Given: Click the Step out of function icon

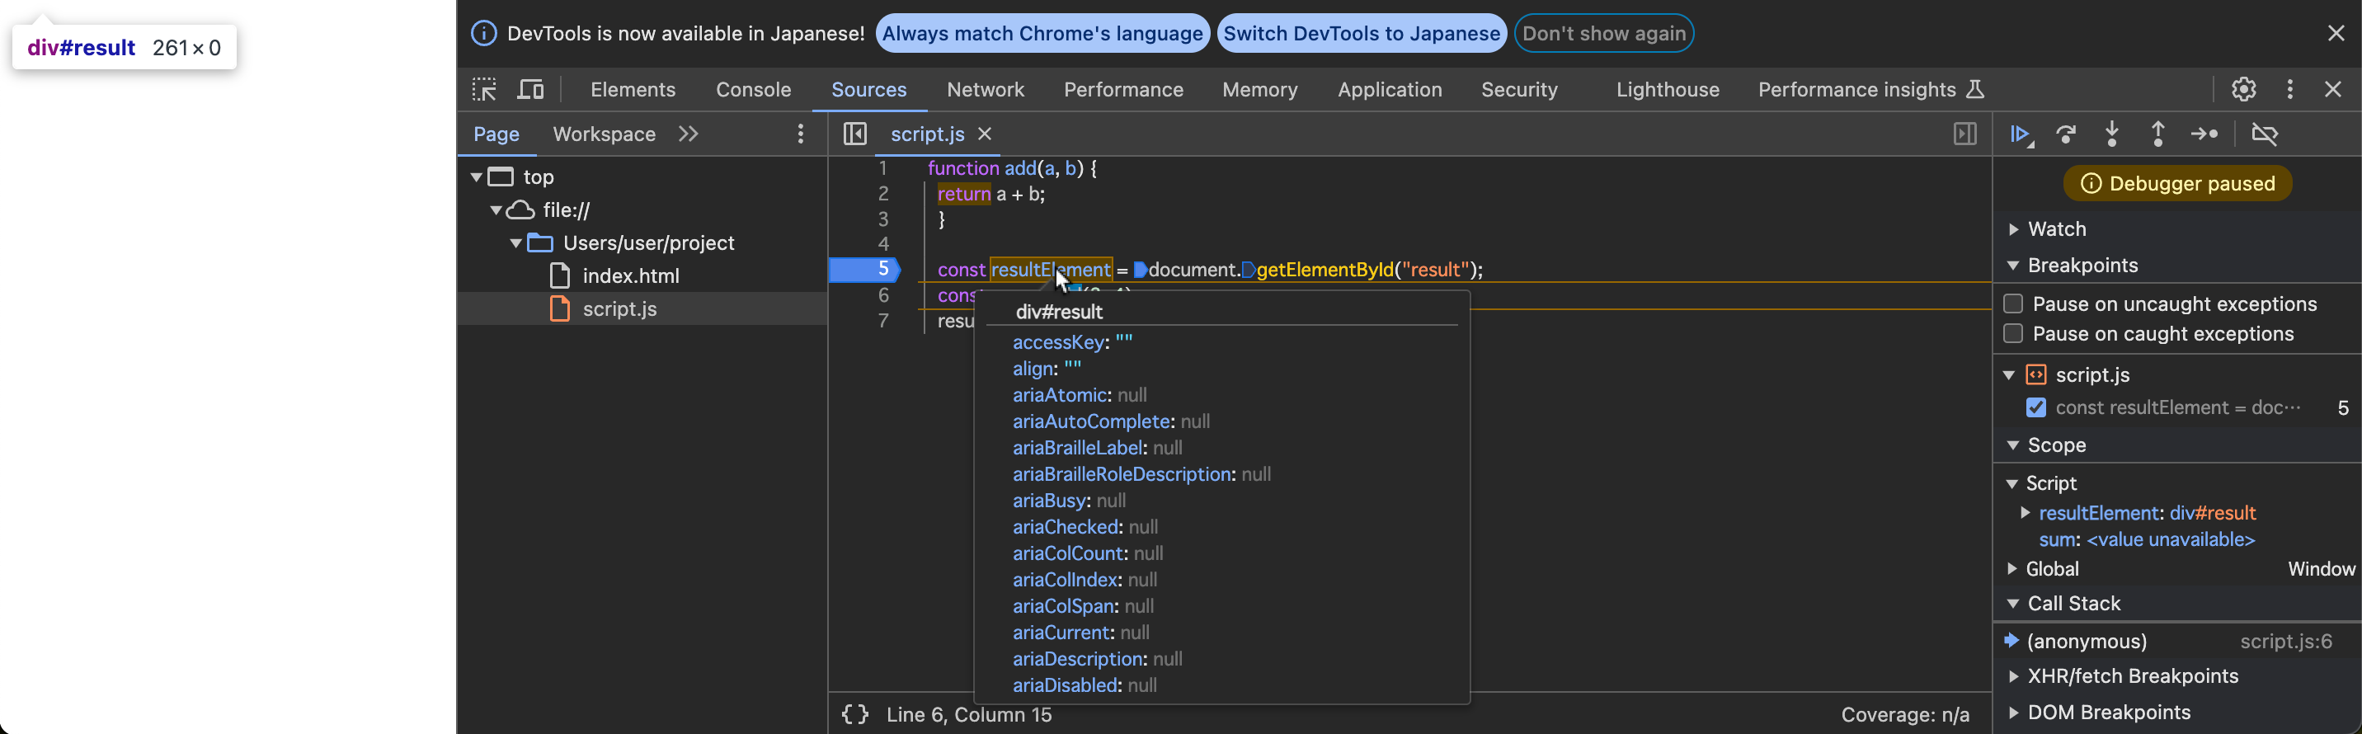Looking at the screenshot, I should pos(2157,134).
